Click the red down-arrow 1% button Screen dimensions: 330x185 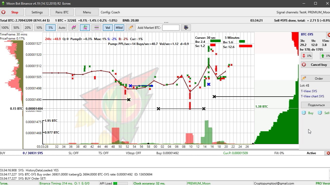pyautogui.click(x=307, y=56)
